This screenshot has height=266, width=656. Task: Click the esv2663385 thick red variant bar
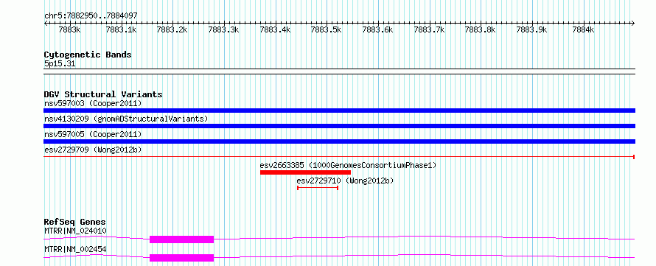305,172
